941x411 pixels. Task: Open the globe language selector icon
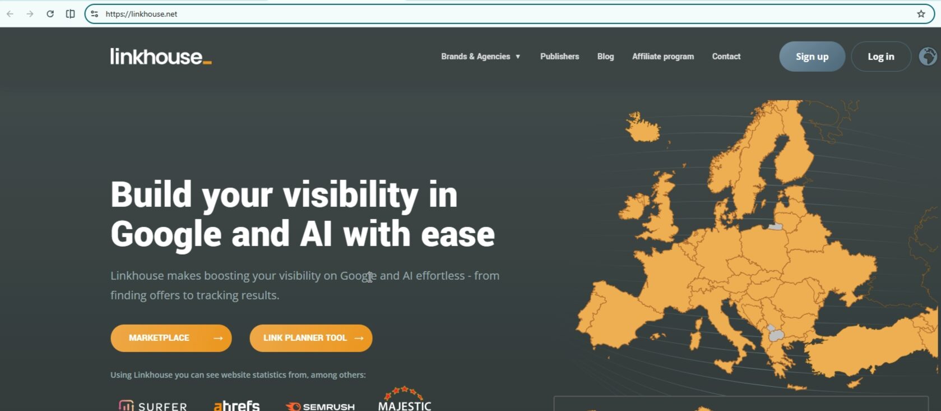pyautogui.click(x=928, y=57)
